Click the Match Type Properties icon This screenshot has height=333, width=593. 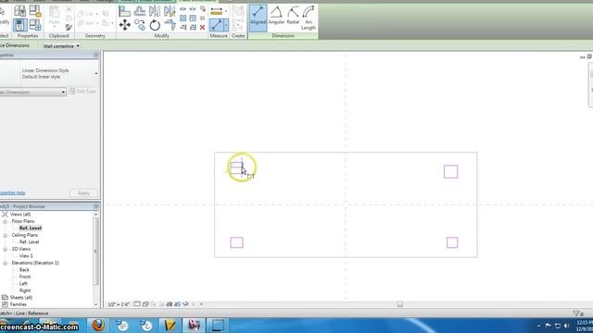tap(69, 27)
